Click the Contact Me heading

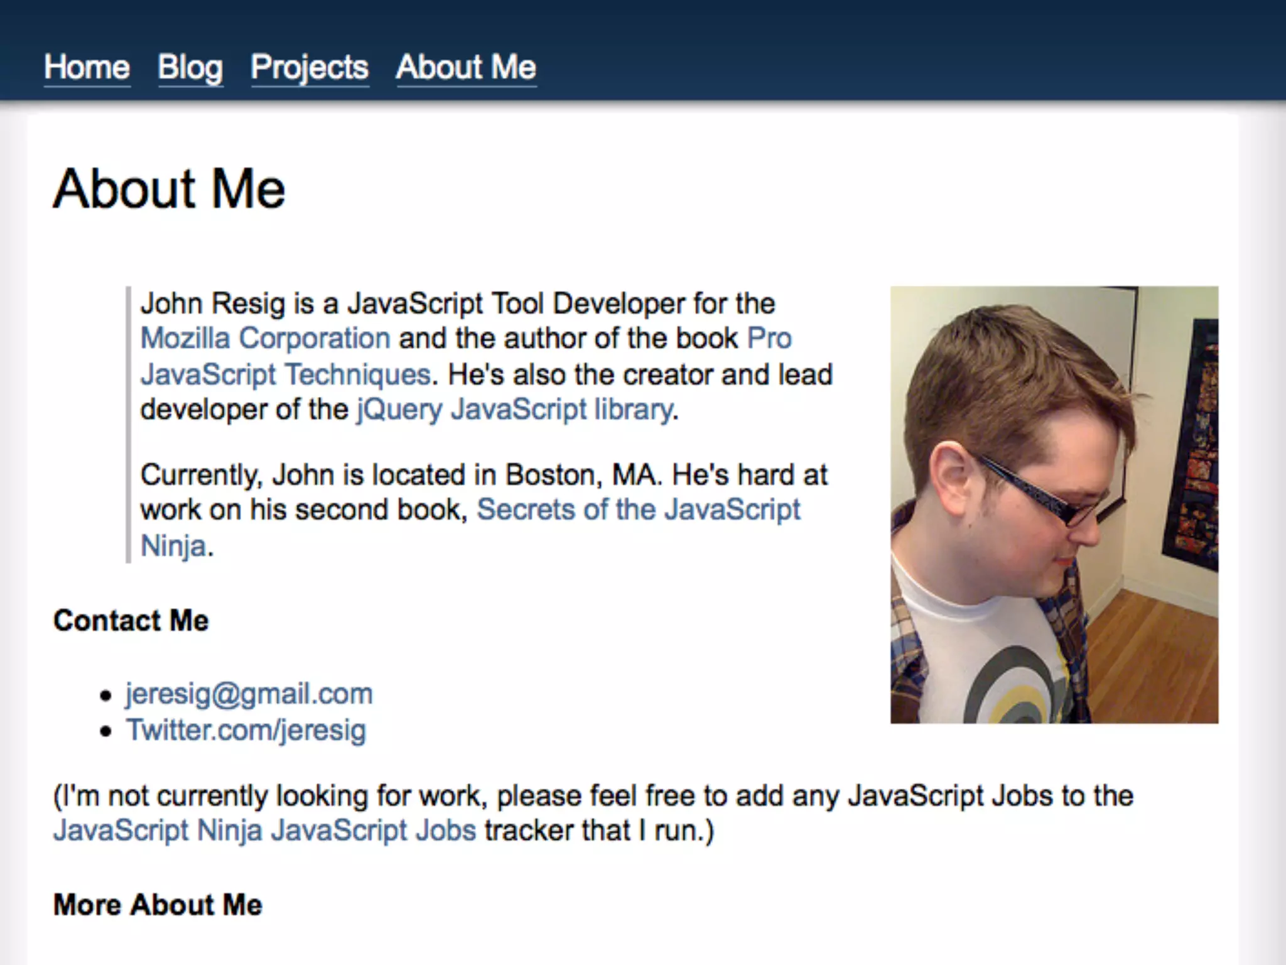[x=131, y=621]
